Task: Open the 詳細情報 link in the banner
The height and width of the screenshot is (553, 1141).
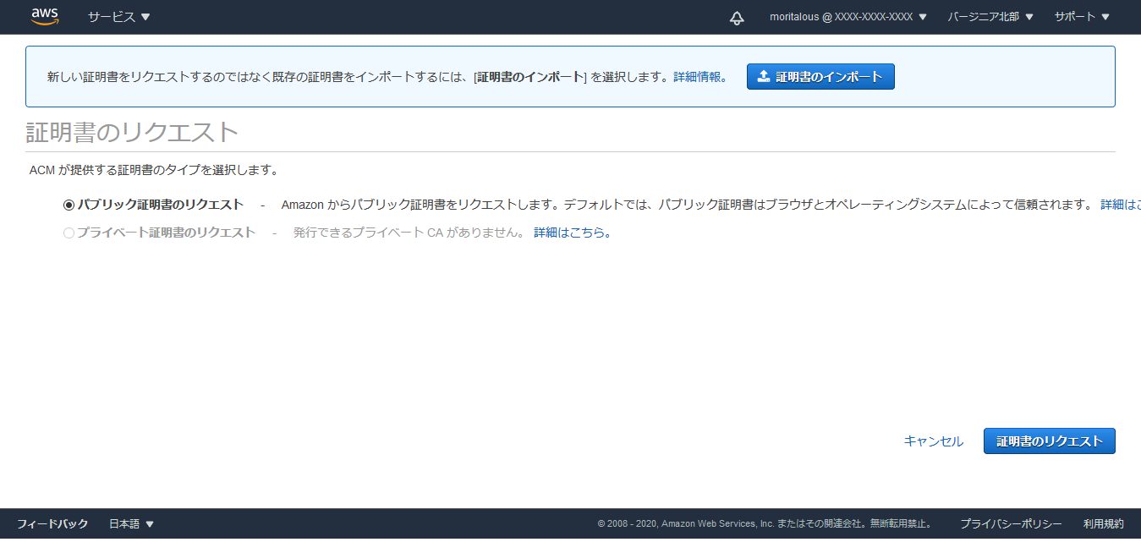Action: pos(699,77)
